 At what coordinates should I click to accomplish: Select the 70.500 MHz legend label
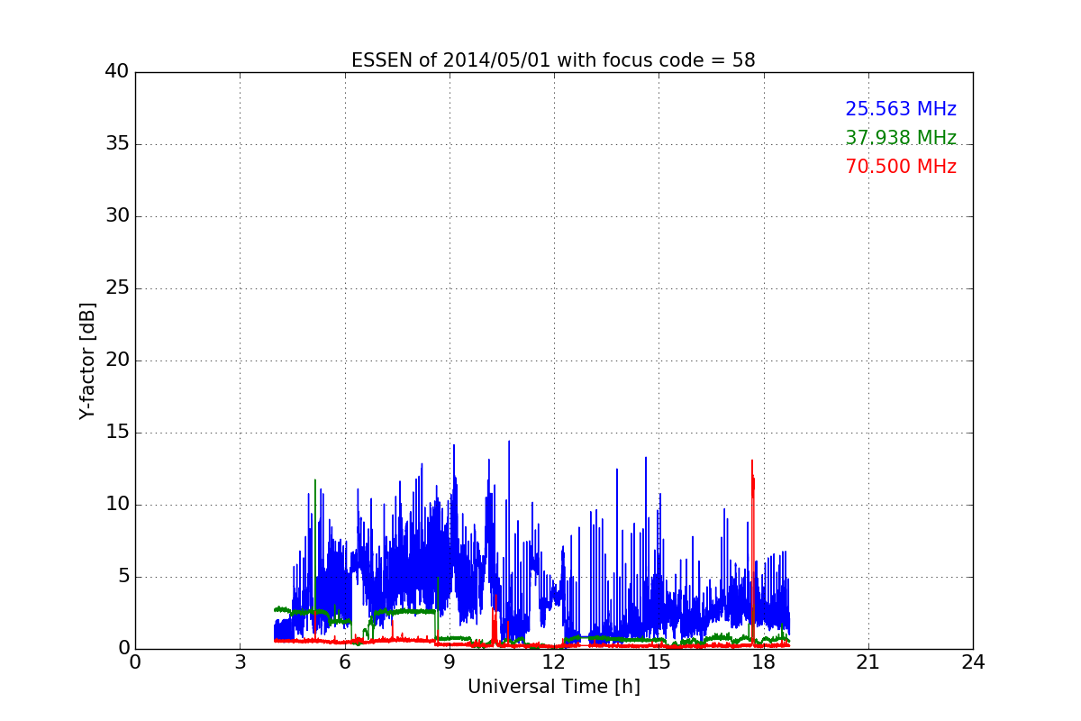[901, 167]
